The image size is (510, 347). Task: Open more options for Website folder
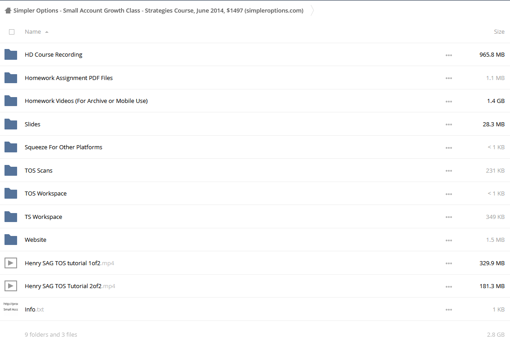[x=448, y=240]
